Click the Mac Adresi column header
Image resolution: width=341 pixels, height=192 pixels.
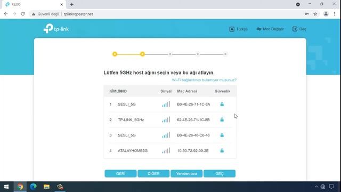pyautogui.click(x=187, y=91)
